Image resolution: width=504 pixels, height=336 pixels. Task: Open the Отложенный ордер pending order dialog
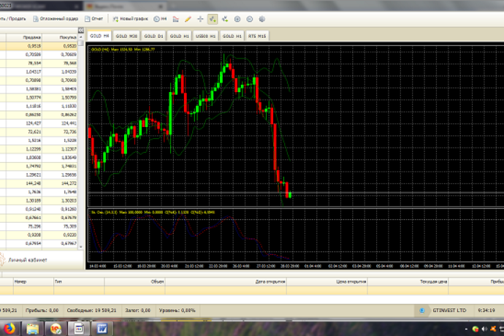(56, 19)
